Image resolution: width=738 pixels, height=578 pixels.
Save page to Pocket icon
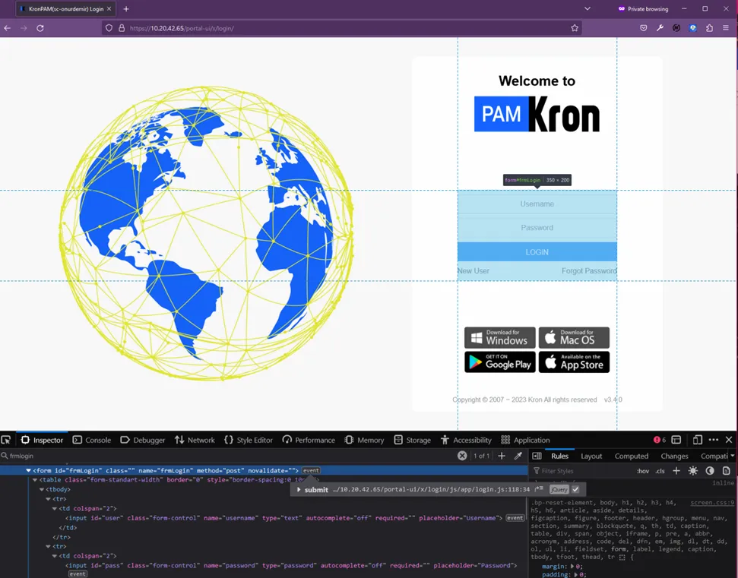tap(644, 28)
